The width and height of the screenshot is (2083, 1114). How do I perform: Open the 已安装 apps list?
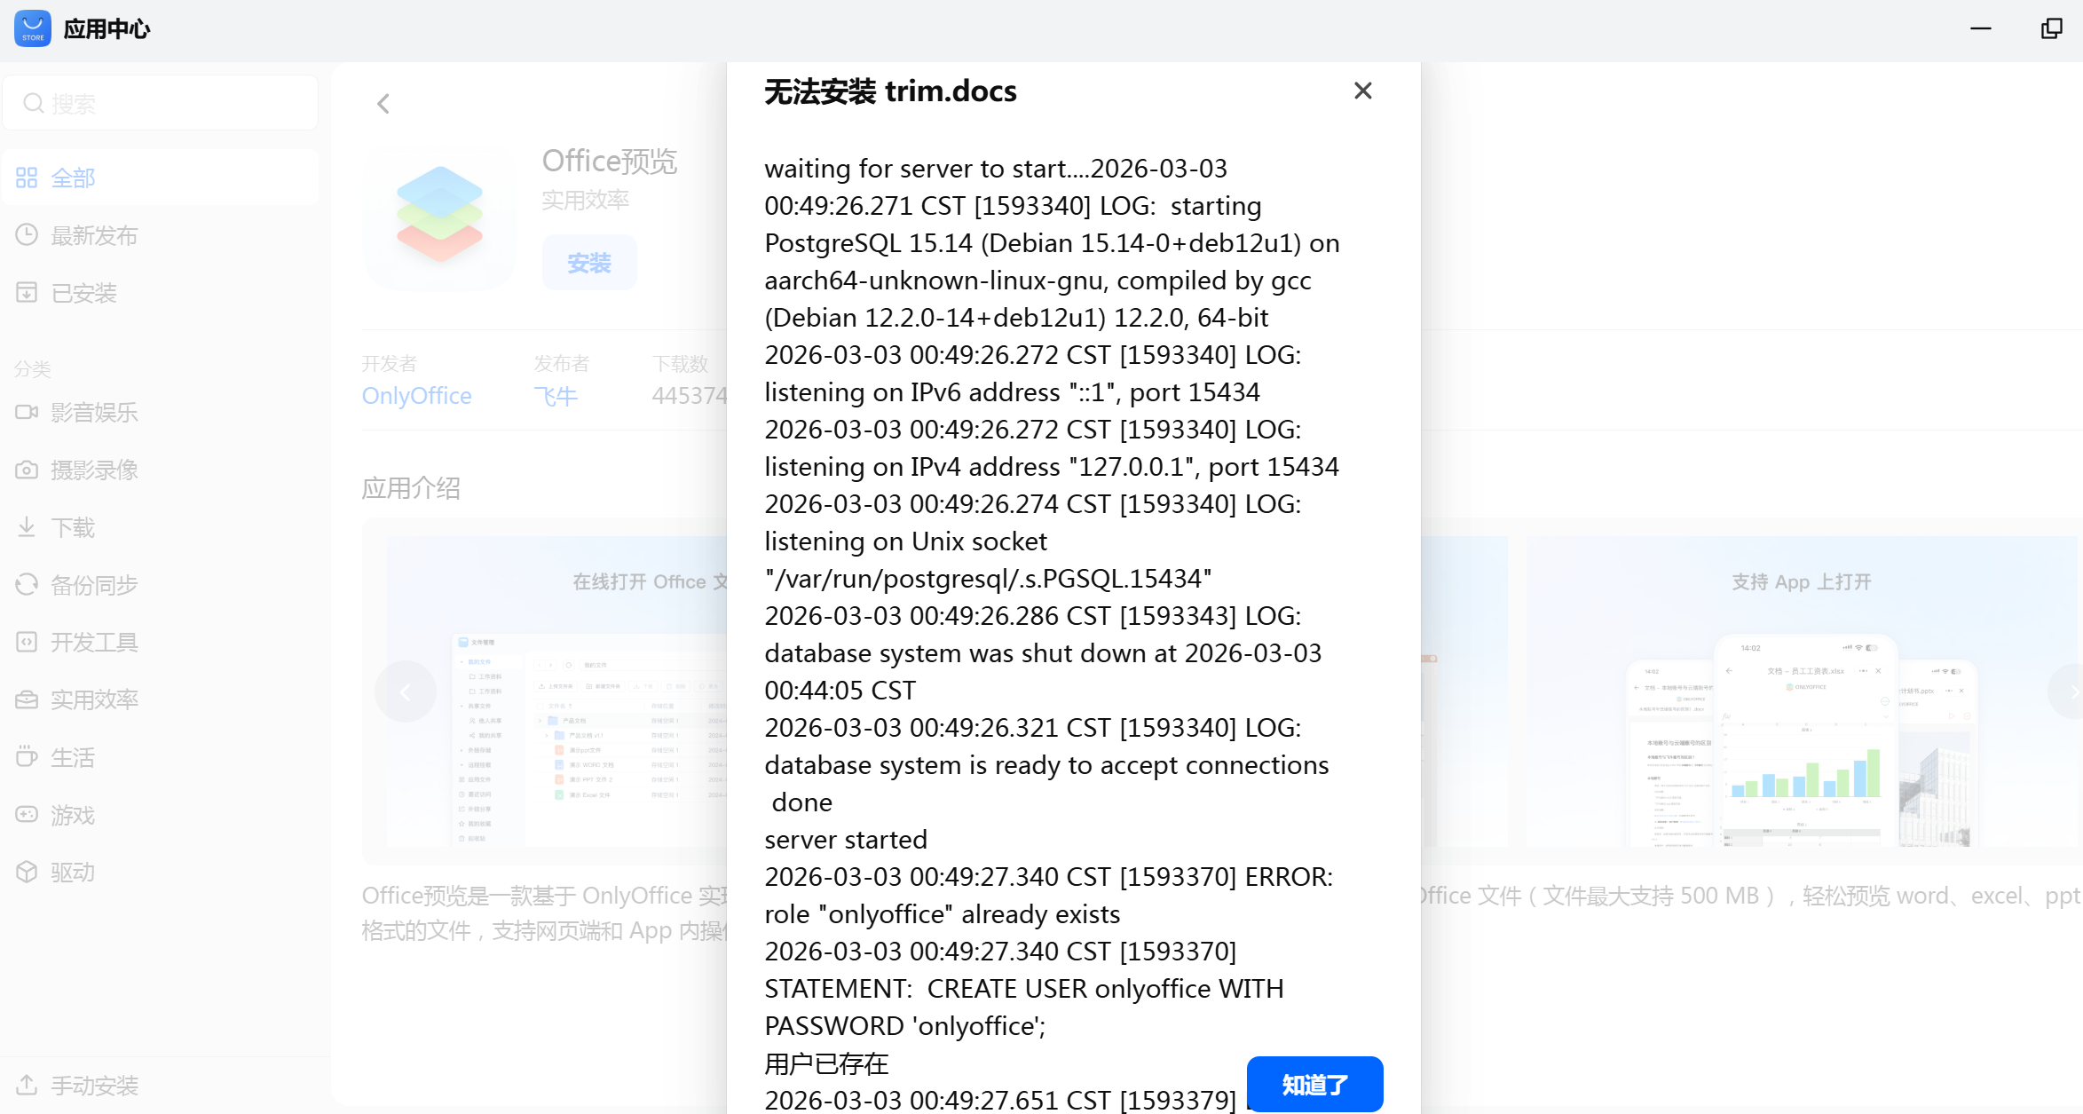coord(83,293)
